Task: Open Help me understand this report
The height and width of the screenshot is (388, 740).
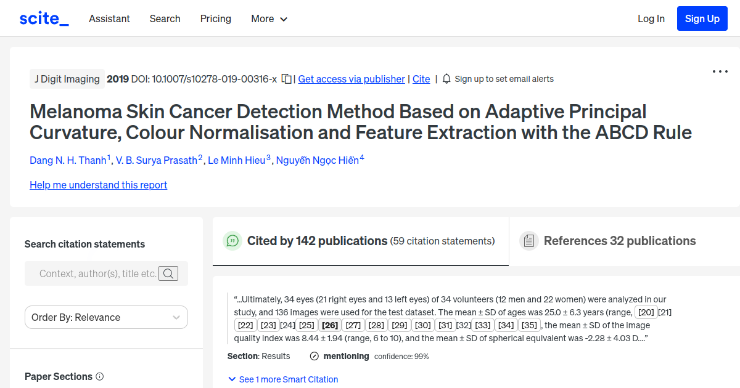Action: point(98,185)
